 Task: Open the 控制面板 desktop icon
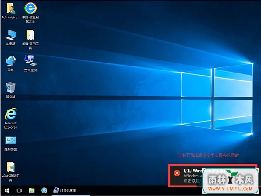(x=10, y=144)
